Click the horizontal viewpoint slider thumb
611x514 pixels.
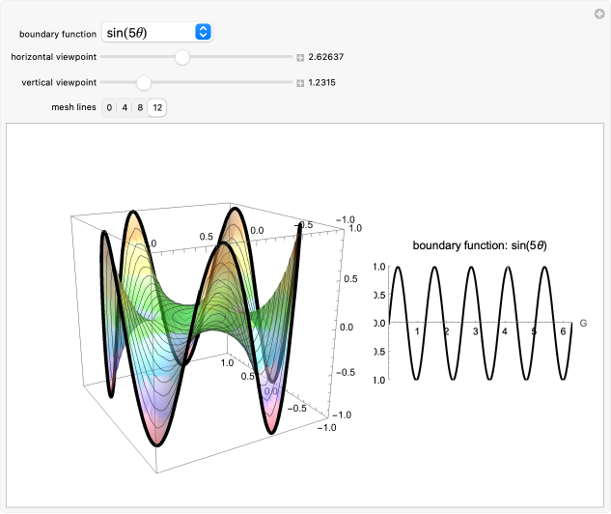(x=181, y=57)
